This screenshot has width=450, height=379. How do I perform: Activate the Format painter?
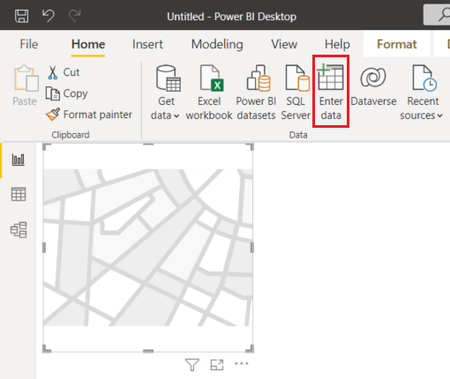[x=89, y=115]
